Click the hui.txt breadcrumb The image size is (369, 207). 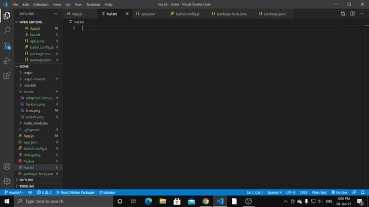(78, 22)
